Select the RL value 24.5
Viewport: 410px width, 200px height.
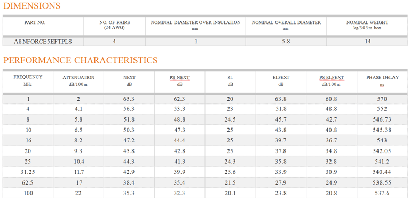pyautogui.click(x=230, y=119)
